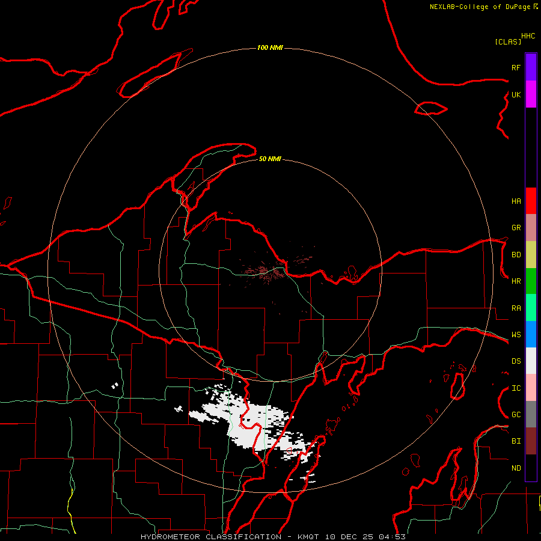This screenshot has width=541, height=541.
Task: Click the GR legend label
Action: (x=516, y=228)
